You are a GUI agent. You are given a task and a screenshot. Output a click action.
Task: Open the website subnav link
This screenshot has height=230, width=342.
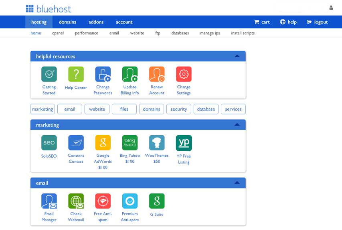click(x=137, y=33)
